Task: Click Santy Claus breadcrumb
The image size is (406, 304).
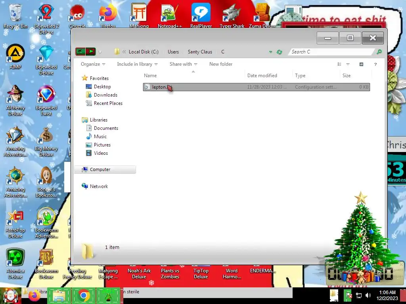Action: coord(200,52)
